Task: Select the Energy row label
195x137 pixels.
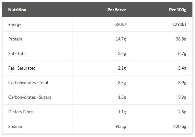Action: click(x=15, y=25)
